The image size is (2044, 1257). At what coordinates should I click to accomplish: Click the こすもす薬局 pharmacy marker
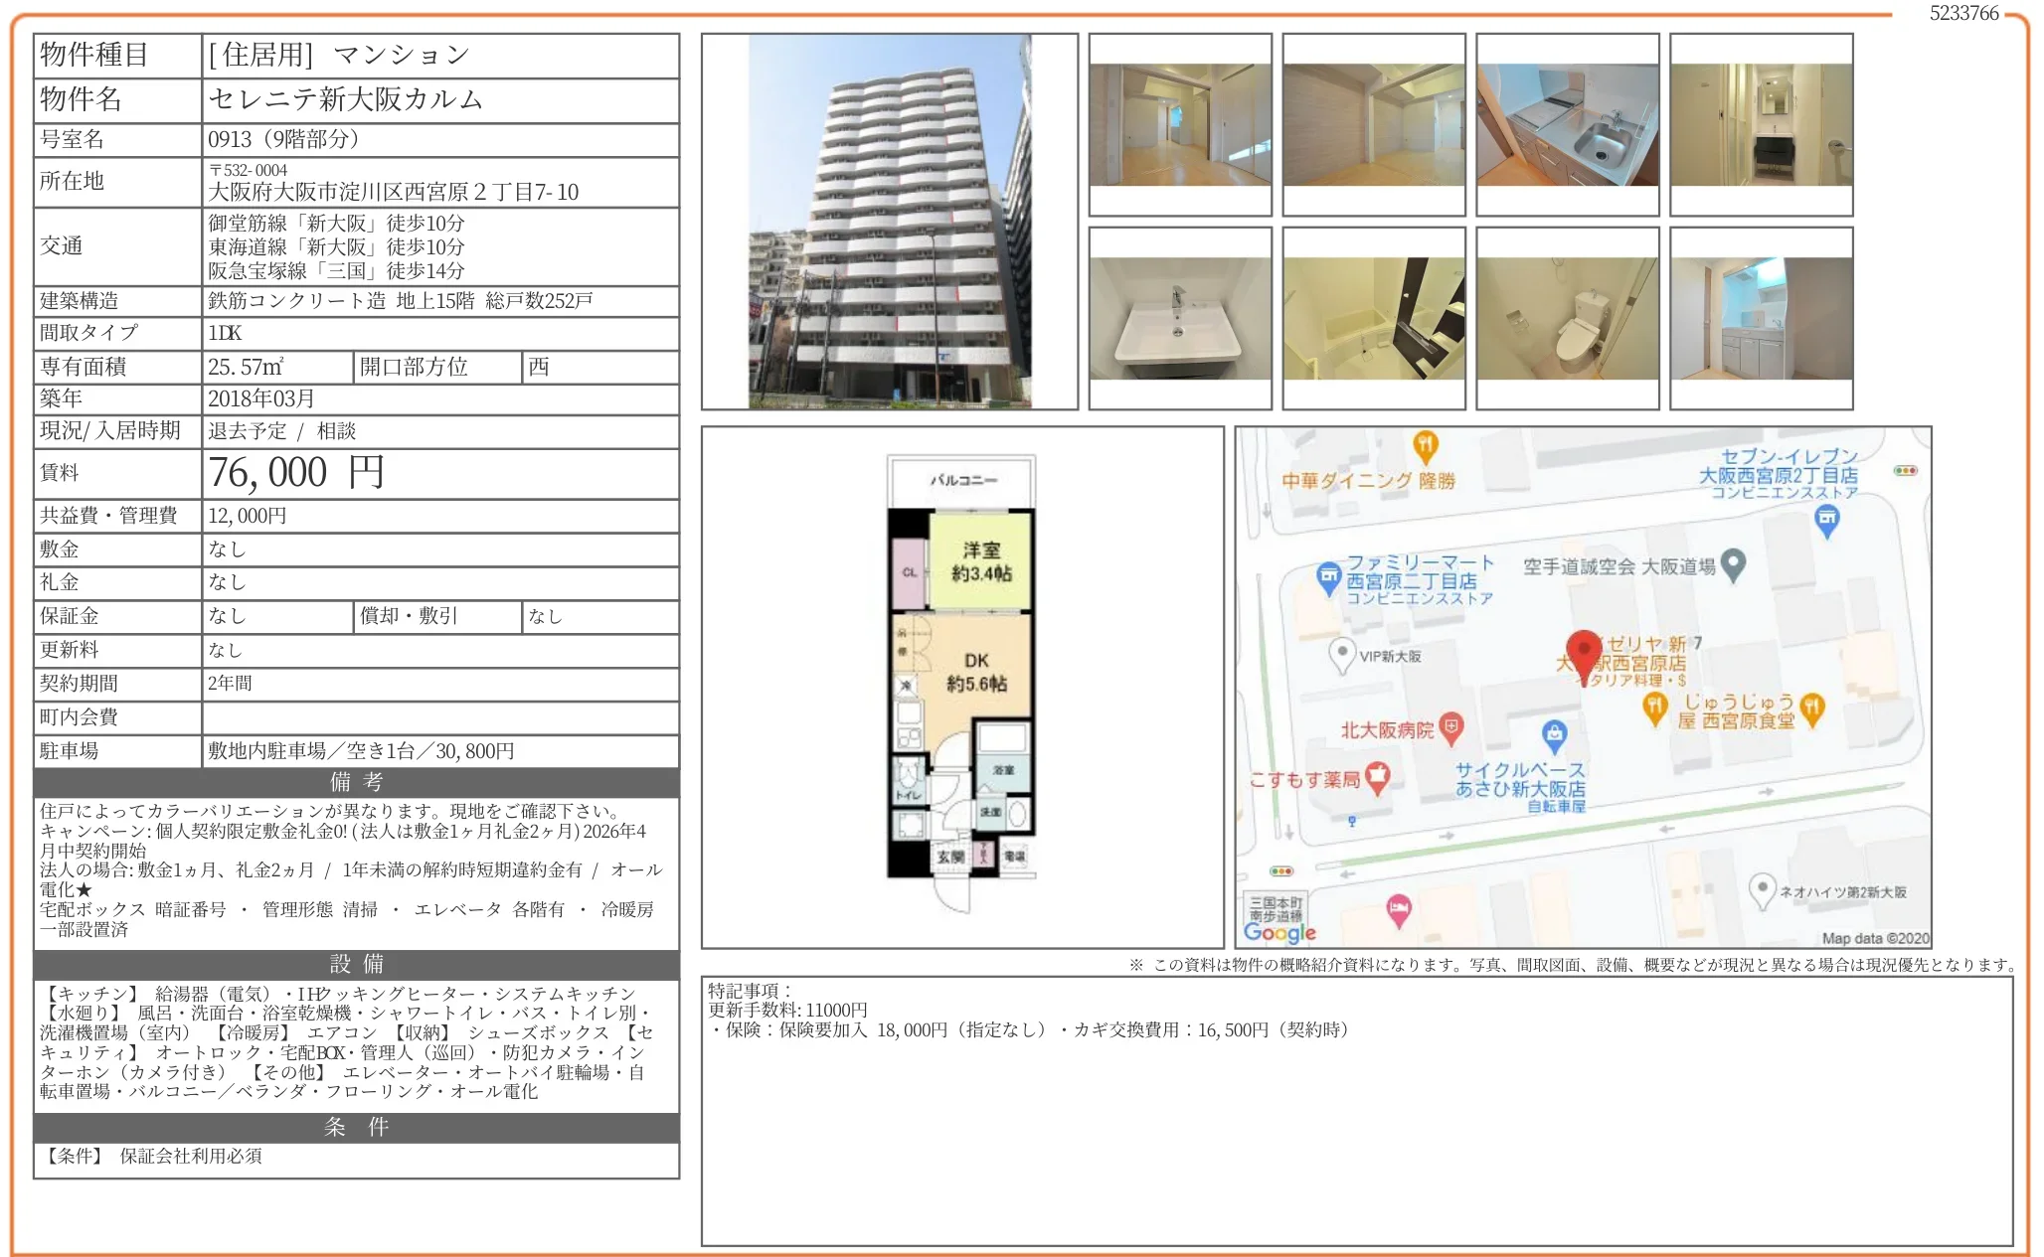1377,777
